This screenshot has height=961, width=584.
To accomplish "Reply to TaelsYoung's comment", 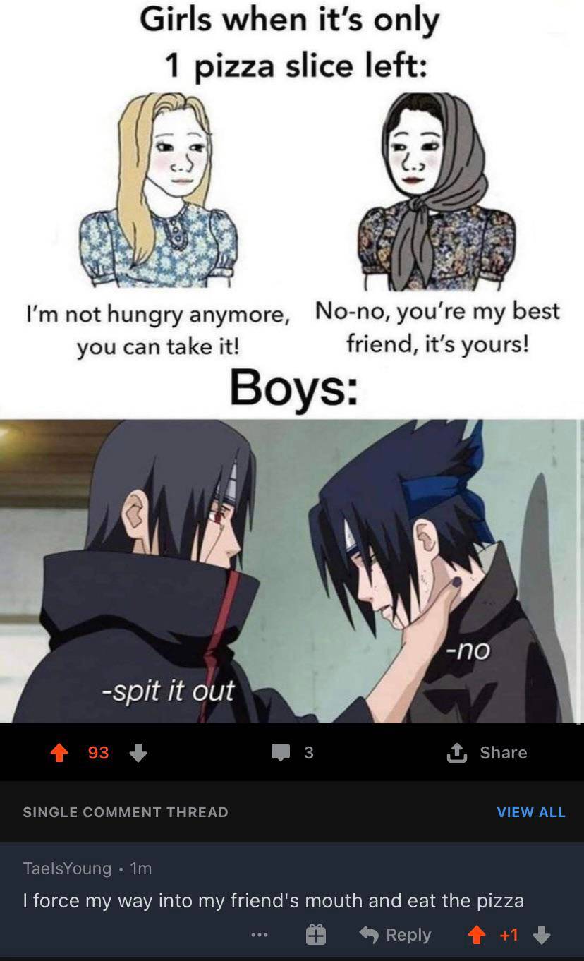I will coord(396,935).
